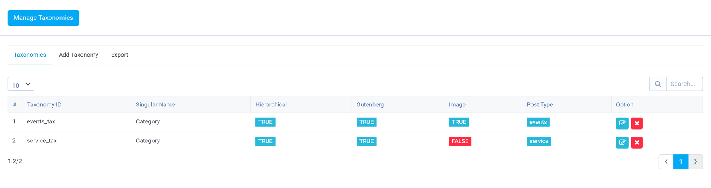Select the Taxonomies tab

(x=30, y=55)
